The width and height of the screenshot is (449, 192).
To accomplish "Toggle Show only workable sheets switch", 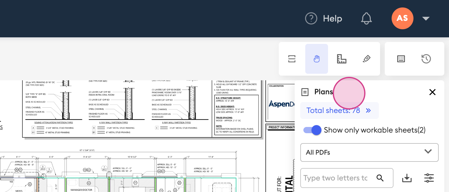I will tap(312, 130).
